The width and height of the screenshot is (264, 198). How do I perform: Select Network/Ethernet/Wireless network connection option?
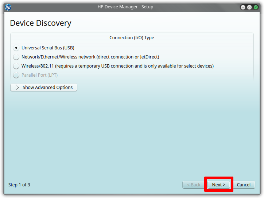click(16, 57)
